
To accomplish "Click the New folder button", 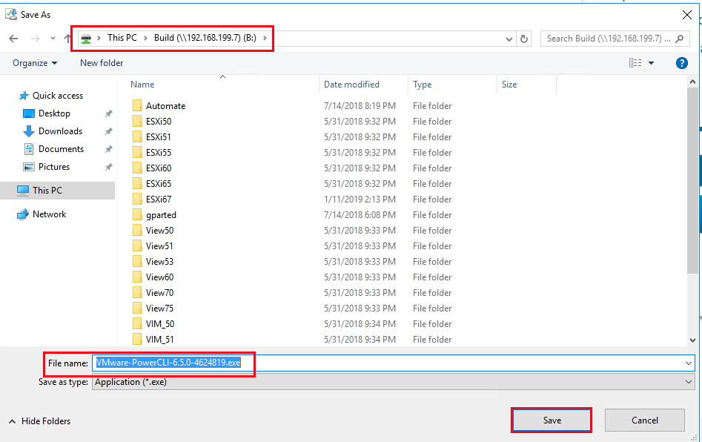I will [102, 63].
